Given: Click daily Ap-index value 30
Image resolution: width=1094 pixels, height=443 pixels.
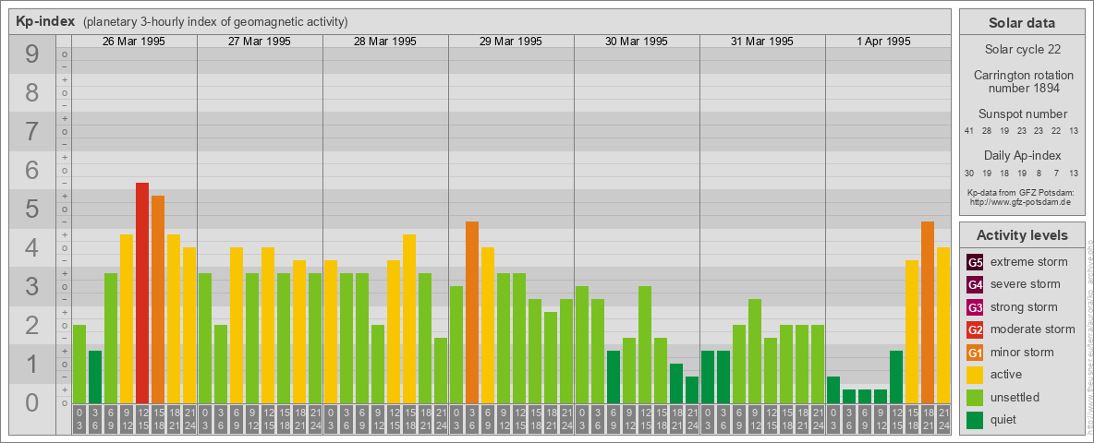Looking at the screenshot, I should pyautogui.click(x=969, y=173).
